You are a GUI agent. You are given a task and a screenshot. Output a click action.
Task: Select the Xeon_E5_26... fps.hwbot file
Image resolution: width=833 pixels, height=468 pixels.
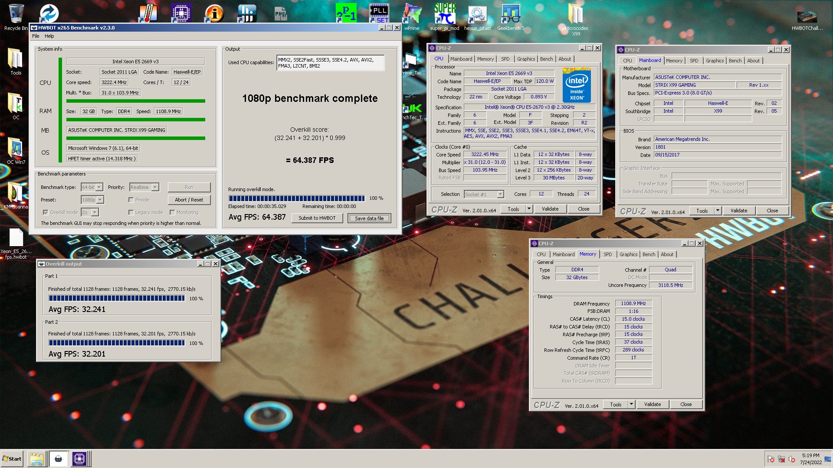pyautogui.click(x=16, y=244)
